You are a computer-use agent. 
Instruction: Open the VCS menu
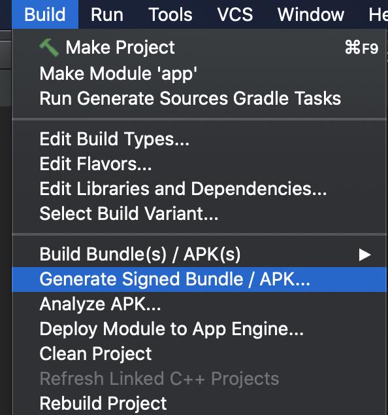coord(235,14)
